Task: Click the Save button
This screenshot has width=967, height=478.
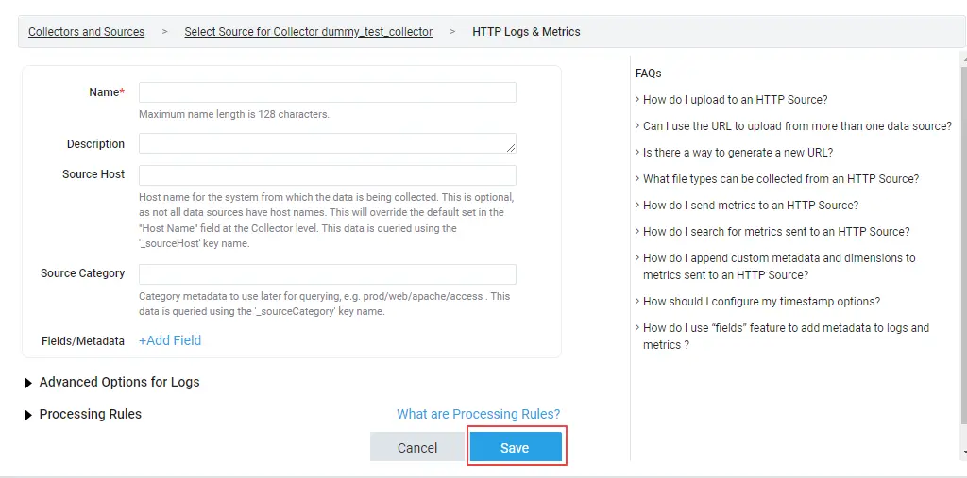Action: (x=515, y=448)
